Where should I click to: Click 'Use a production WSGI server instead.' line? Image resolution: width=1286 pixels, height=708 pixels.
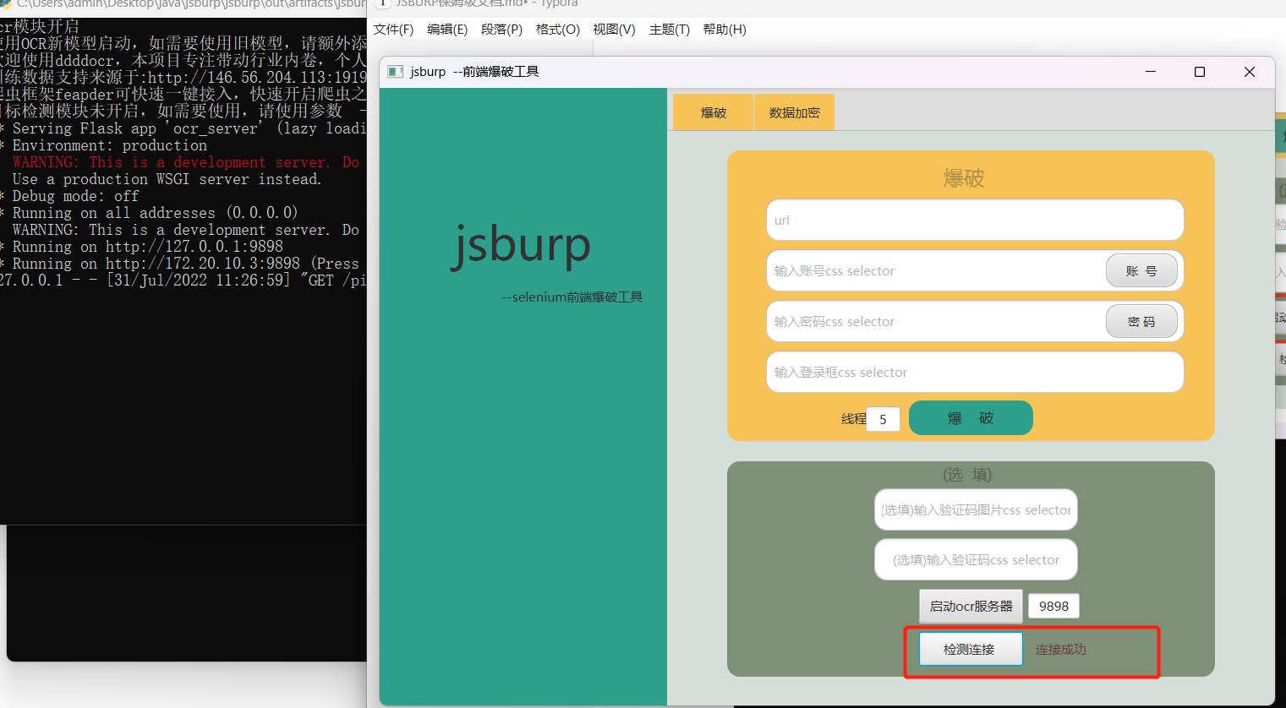pos(167,179)
